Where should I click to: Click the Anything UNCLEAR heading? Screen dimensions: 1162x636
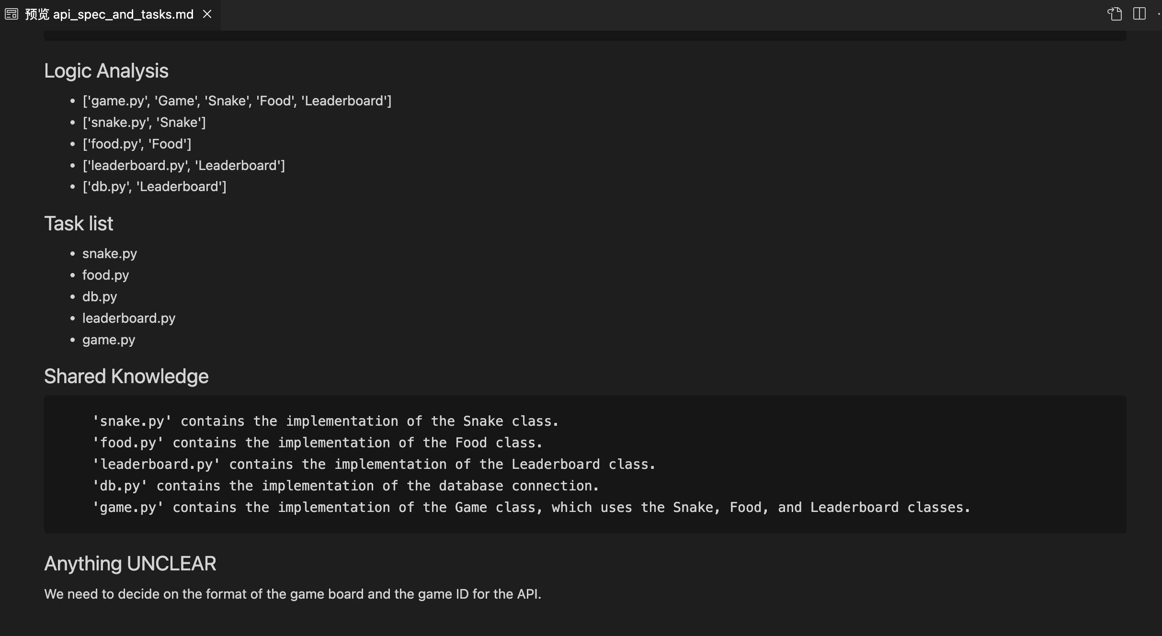[130, 564]
